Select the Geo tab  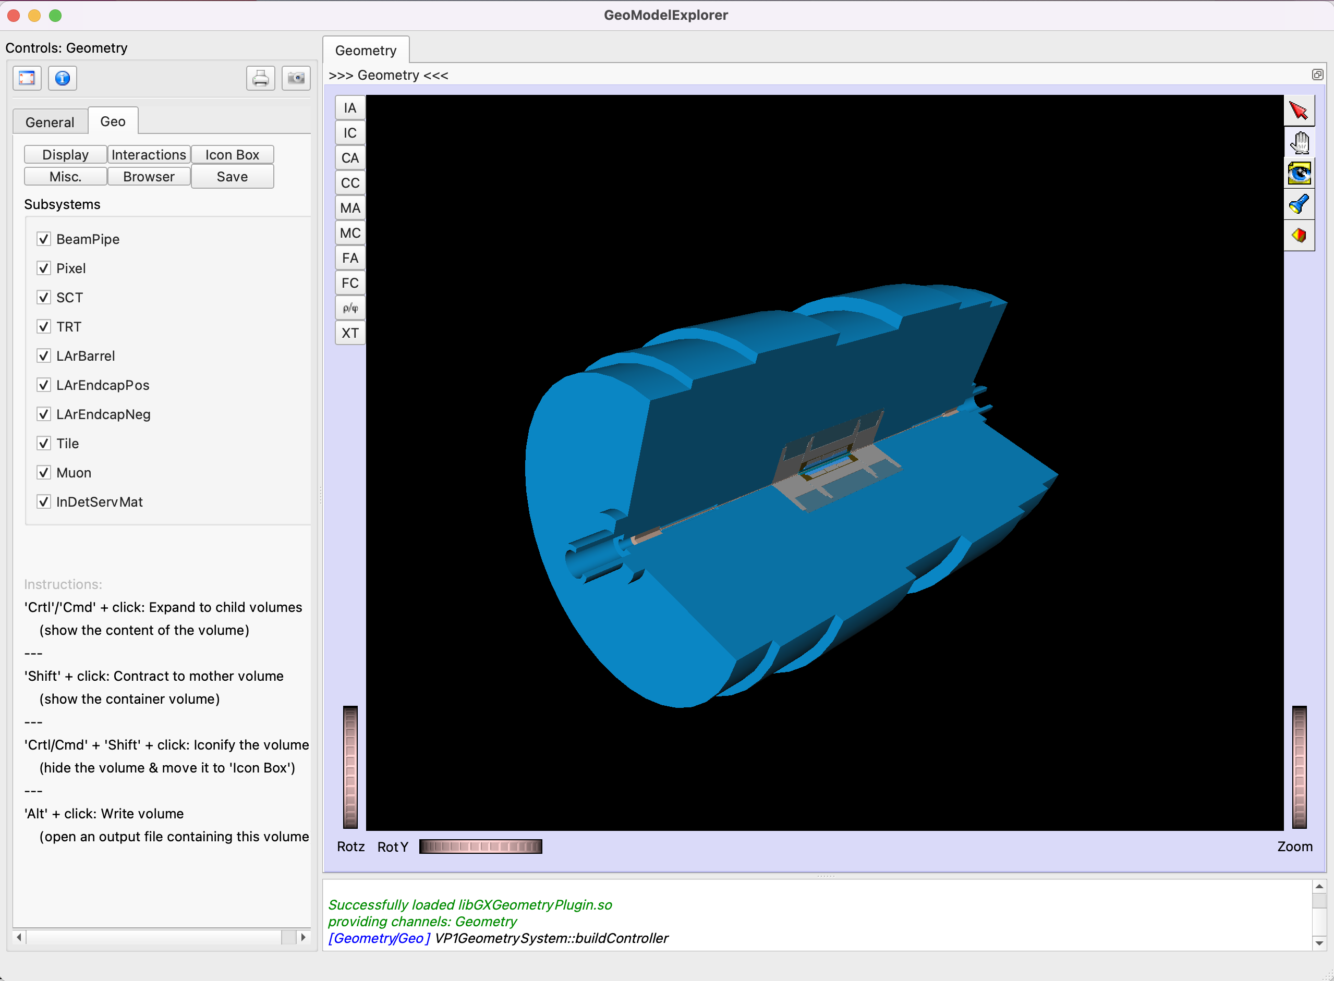(x=113, y=121)
